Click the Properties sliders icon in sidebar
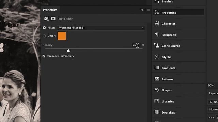This screenshot has height=122, width=218. tap(157, 12)
